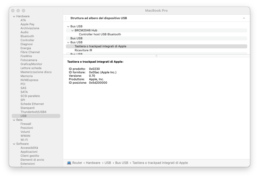Collapse the first Bus USB tree node
The width and height of the screenshot is (259, 178).
point(68,27)
